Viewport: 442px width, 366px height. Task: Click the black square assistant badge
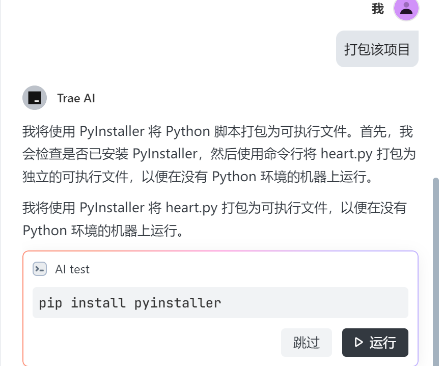click(x=35, y=98)
